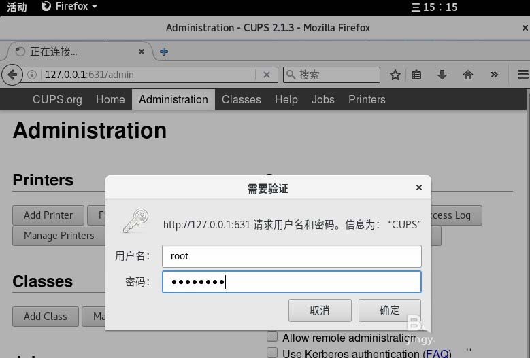Viewport: 530px width, 358px height.
Task: Click the page vertical scrollbar
Action: tap(528, 223)
